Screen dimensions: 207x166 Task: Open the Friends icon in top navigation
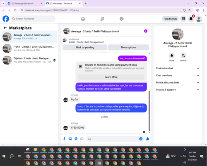click(x=102, y=19)
